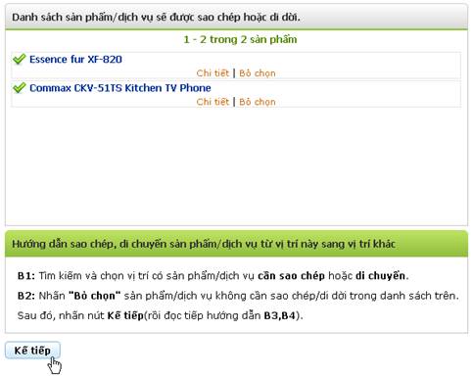
Task: Click bold text di chuyển in B1
Action: click(380, 276)
